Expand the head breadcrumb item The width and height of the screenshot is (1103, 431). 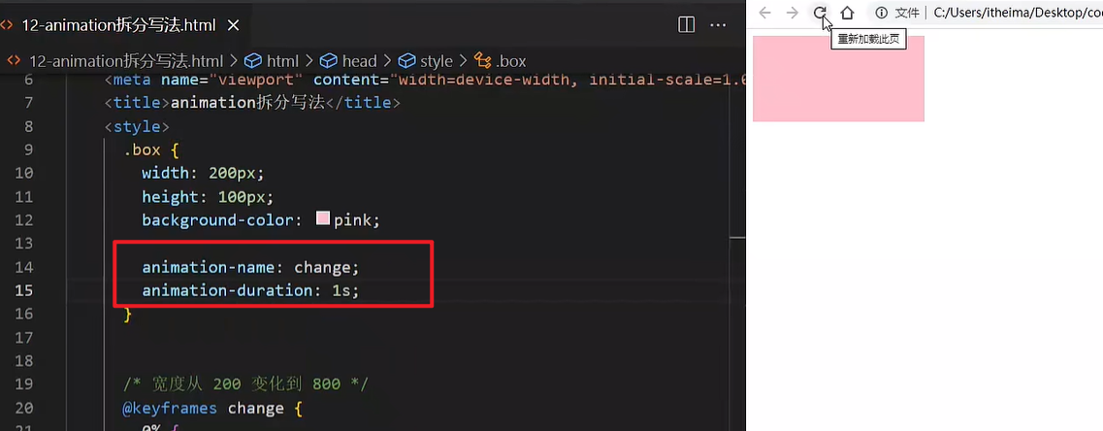[359, 60]
